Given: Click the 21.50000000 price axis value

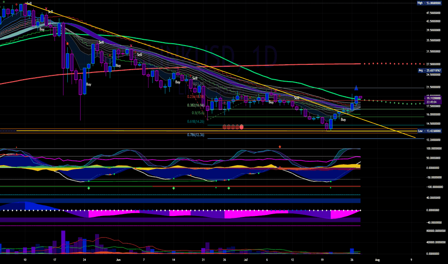Looking at the screenshot, I should tap(433, 87).
